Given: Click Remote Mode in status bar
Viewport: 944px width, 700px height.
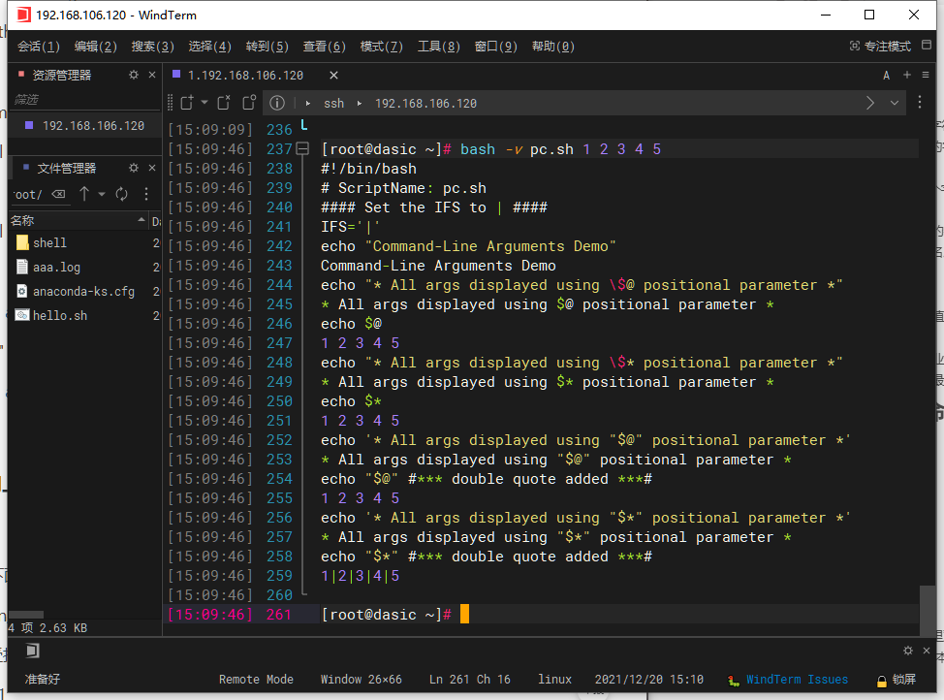Looking at the screenshot, I should pyautogui.click(x=256, y=680).
